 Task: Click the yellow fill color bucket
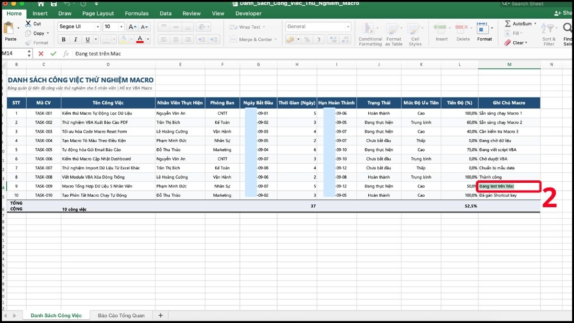point(123,40)
